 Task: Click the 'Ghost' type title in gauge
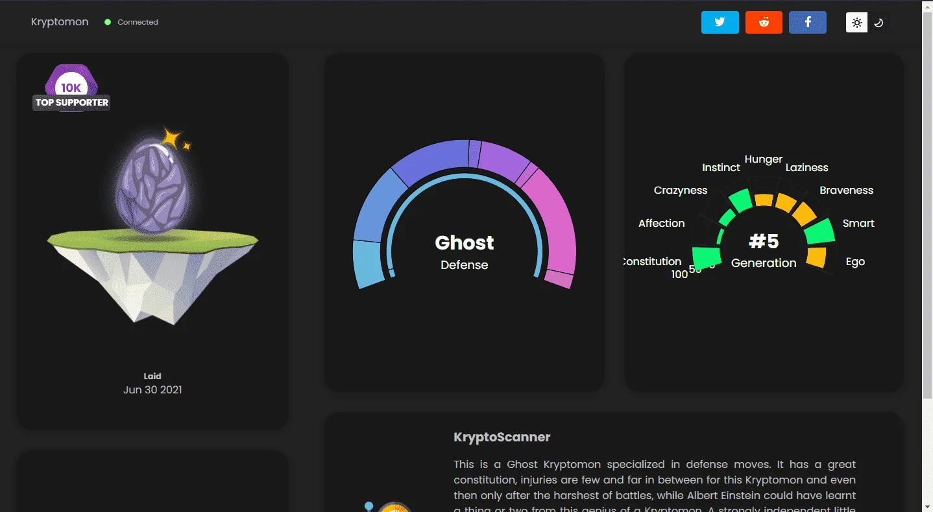464,242
